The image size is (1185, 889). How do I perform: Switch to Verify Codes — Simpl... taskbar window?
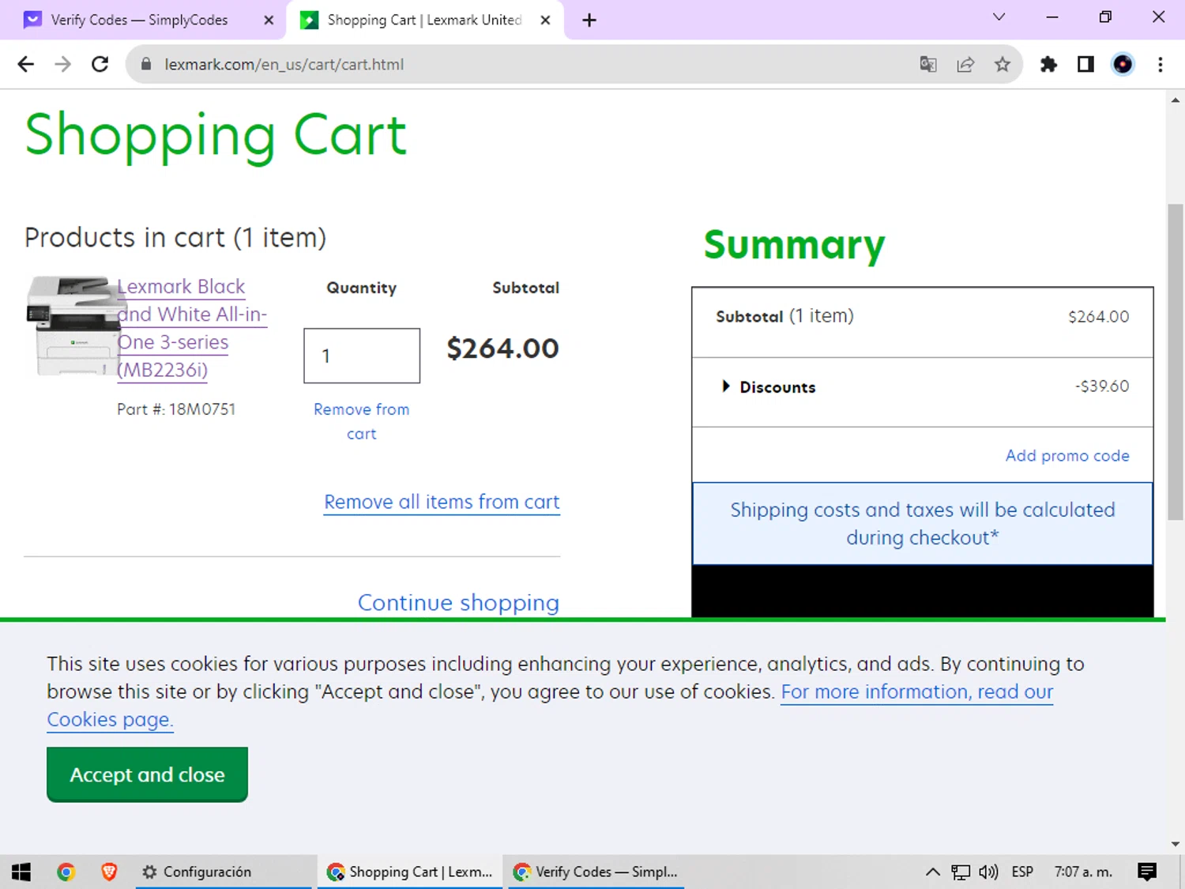coord(596,872)
